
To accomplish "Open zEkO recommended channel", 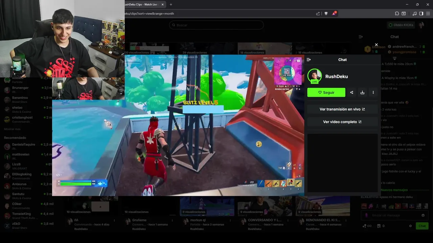I will [28, 225].
